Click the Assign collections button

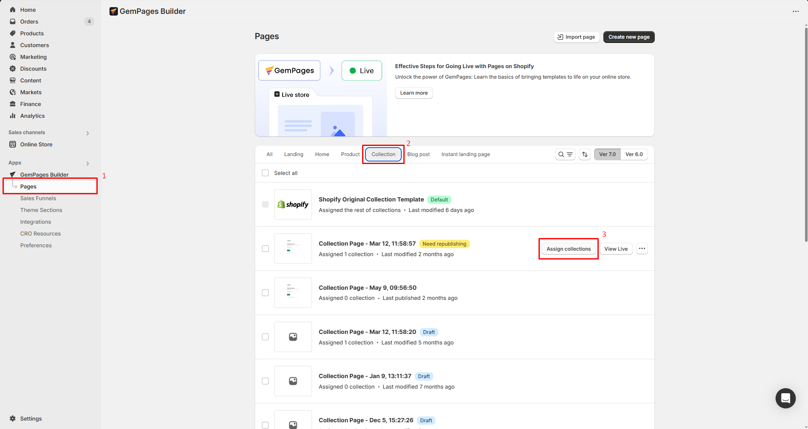pyautogui.click(x=568, y=249)
